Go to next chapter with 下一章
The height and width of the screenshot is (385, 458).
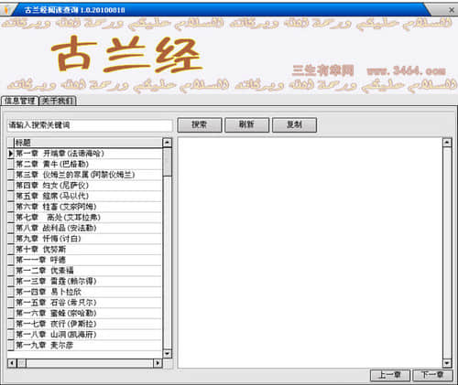coord(432,375)
